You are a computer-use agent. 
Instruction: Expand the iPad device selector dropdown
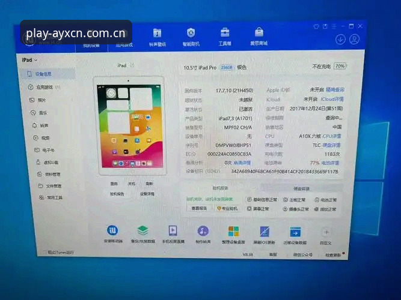[x=29, y=60]
